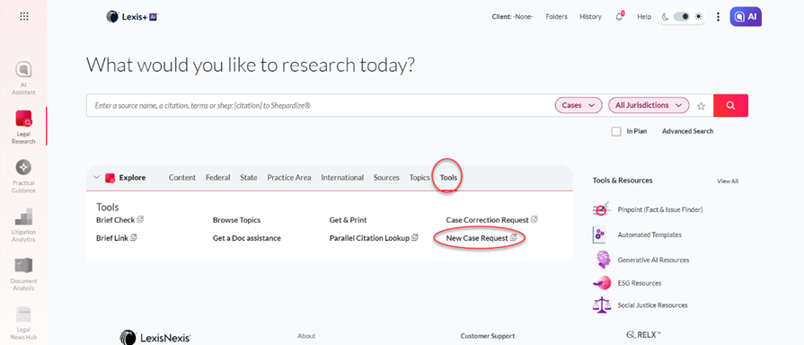804x345 pixels.
Task: Click the favorites star next to jurisdictions
Action: [702, 106]
